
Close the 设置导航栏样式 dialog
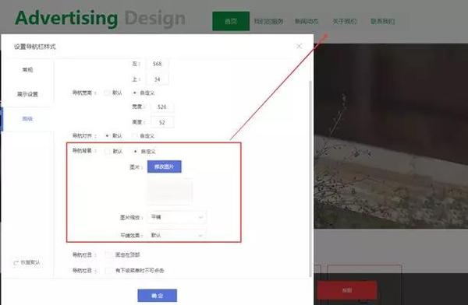tap(299, 46)
